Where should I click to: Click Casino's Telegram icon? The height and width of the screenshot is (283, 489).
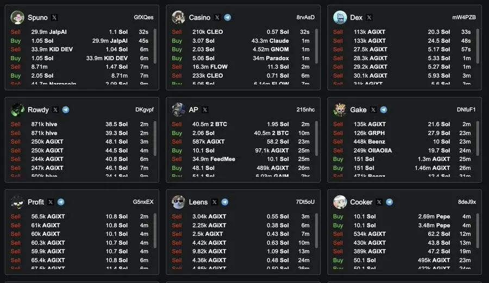(x=227, y=17)
